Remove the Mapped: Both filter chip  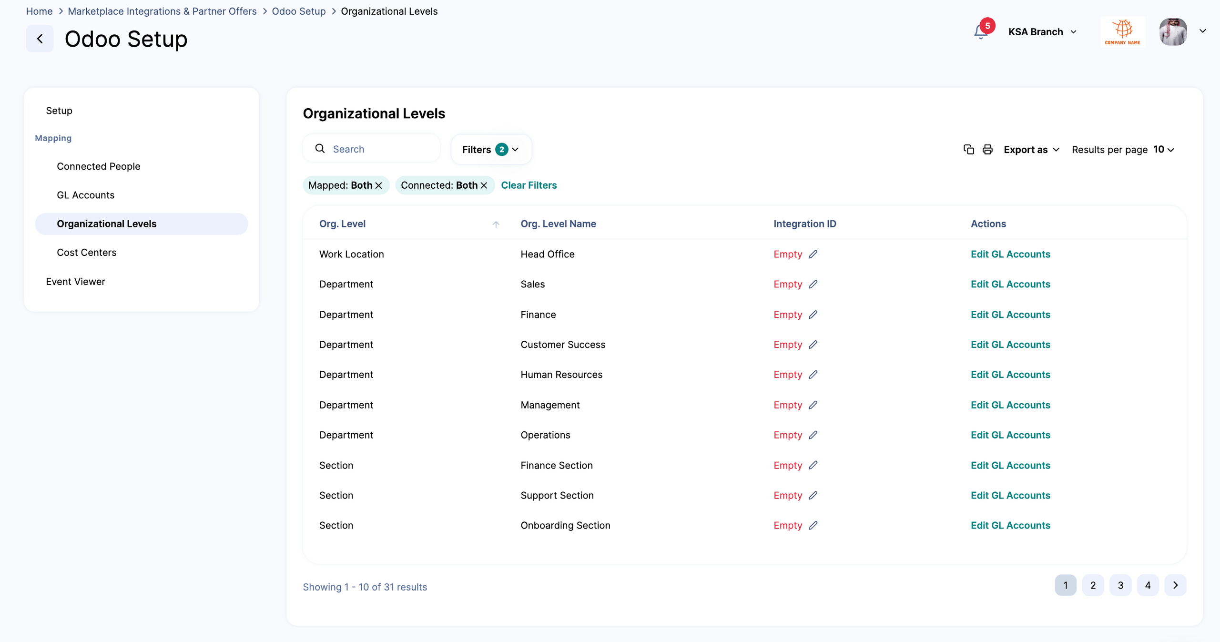(x=379, y=185)
